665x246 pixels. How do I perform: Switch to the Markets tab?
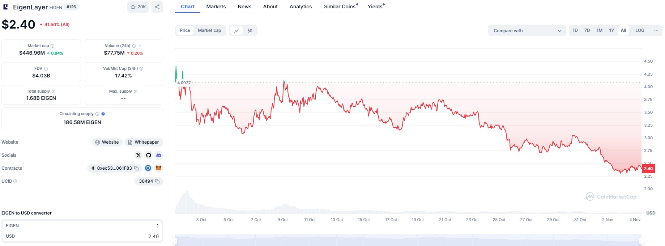pyautogui.click(x=216, y=7)
